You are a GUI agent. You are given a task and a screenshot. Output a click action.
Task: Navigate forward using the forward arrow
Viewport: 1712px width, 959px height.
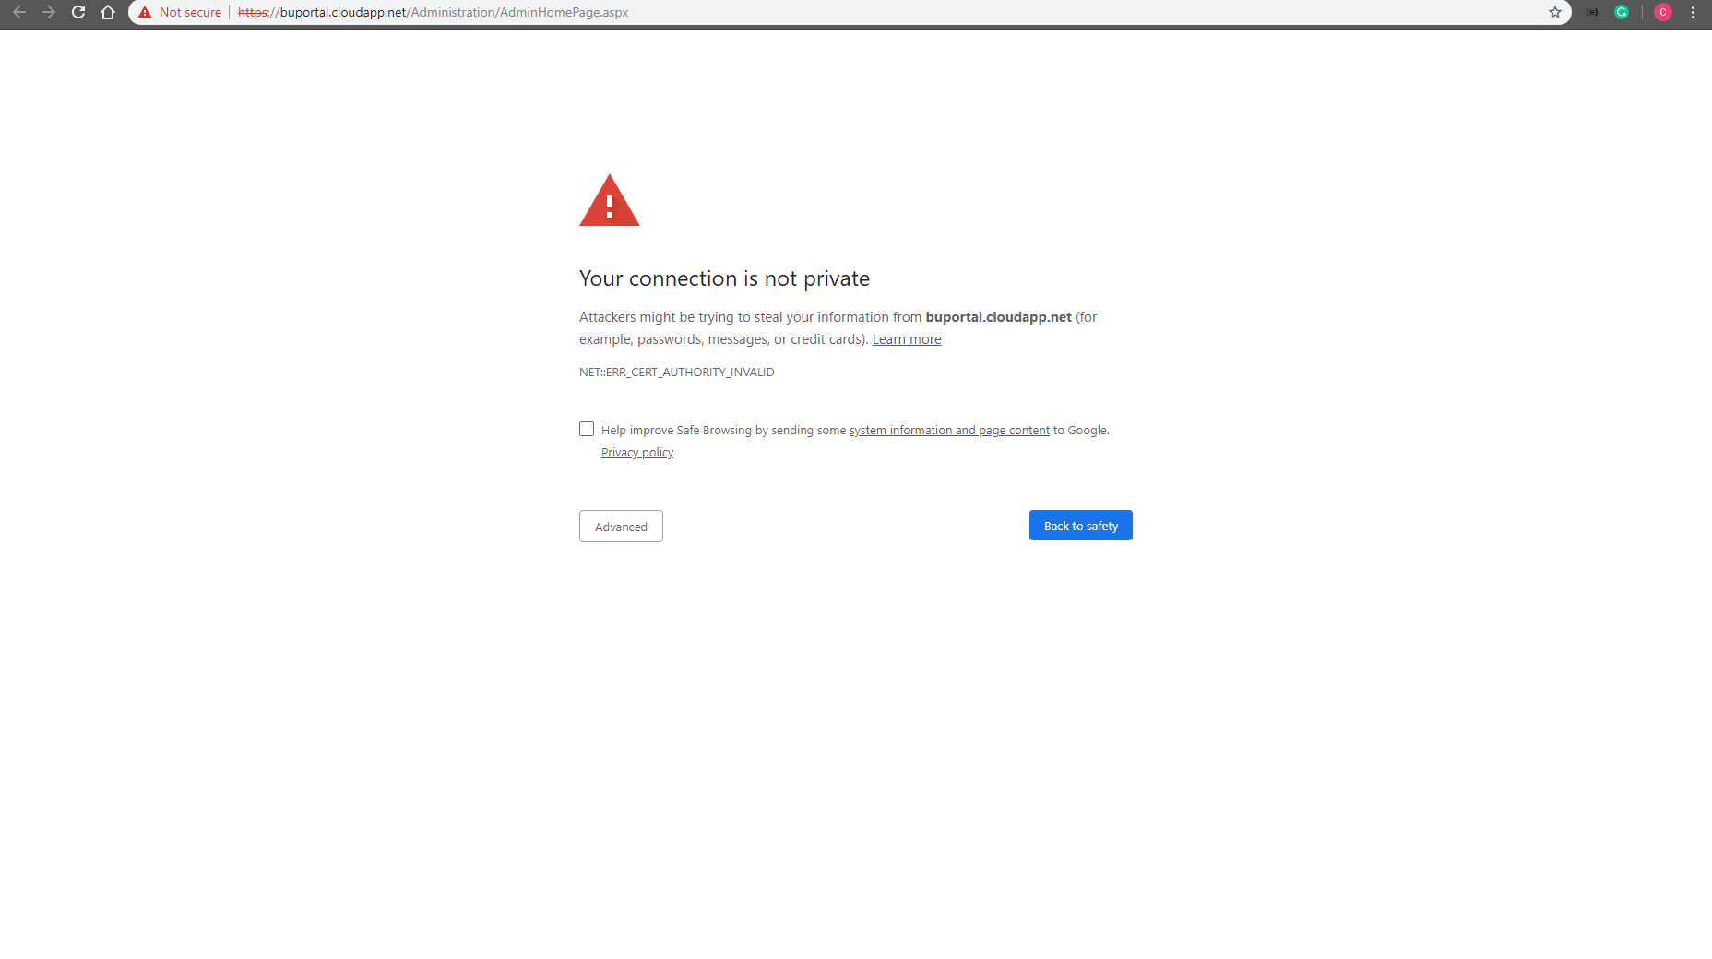(49, 12)
